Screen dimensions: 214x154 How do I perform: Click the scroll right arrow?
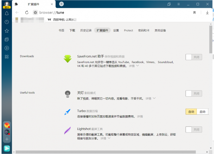point(207,152)
